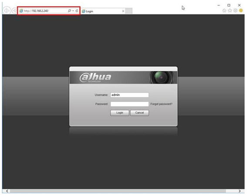Click the smiley feedback icon
Screen dimensions: 247x196
click(x=241, y=10)
